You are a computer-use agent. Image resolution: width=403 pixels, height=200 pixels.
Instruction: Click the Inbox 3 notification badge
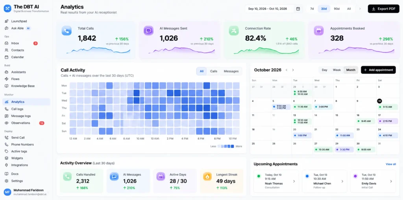coord(35,43)
